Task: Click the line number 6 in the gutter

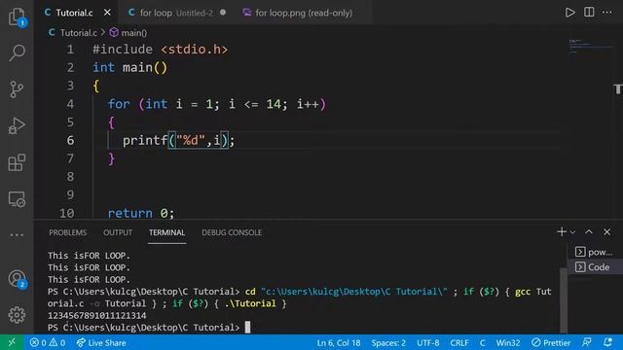Action: (70, 140)
